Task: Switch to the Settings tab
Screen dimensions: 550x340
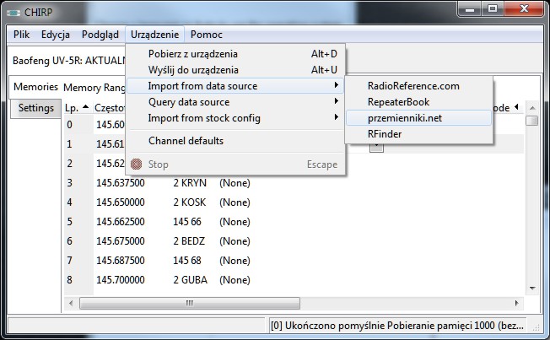Action: (35, 108)
